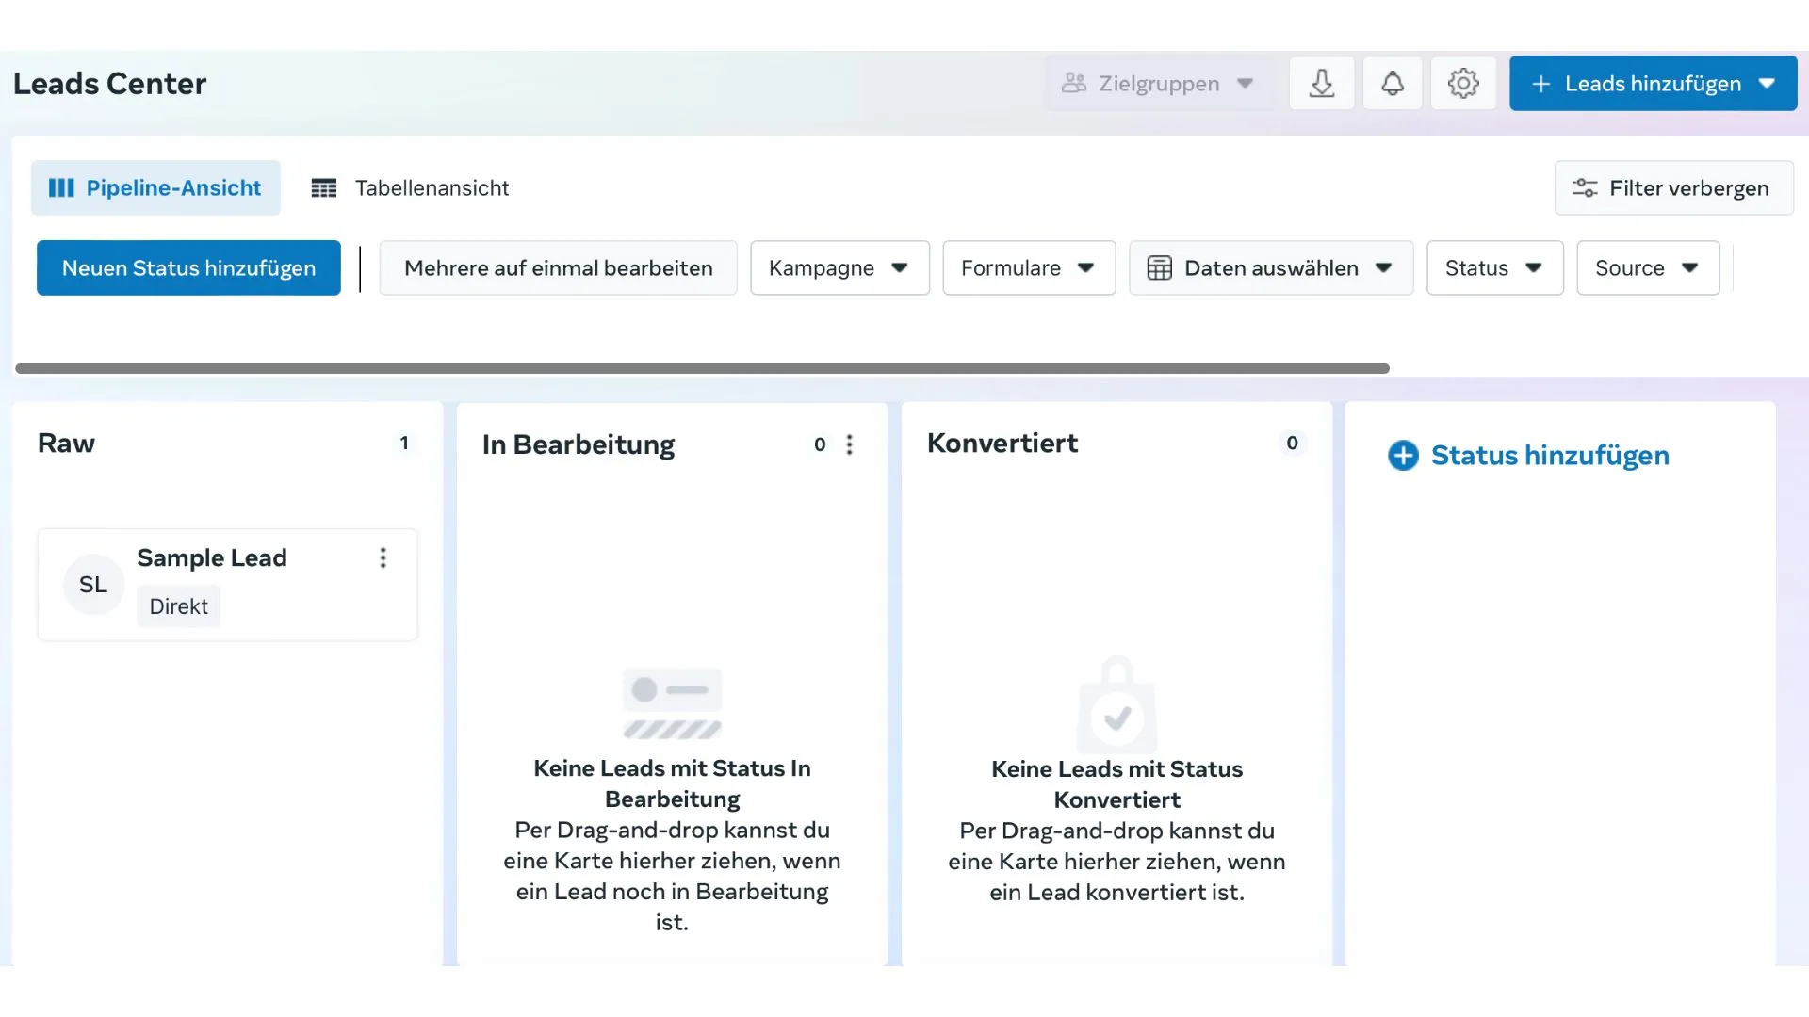The image size is (1809, 1017).
Task: Click the download/export icon
Action: (1322, 83)
